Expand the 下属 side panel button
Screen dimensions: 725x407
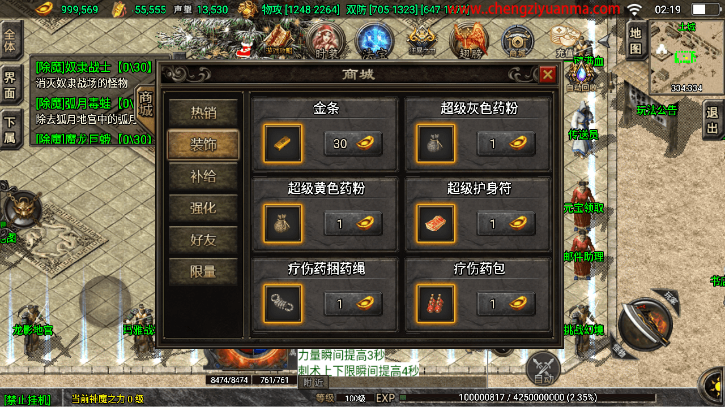tap(10, 128)
